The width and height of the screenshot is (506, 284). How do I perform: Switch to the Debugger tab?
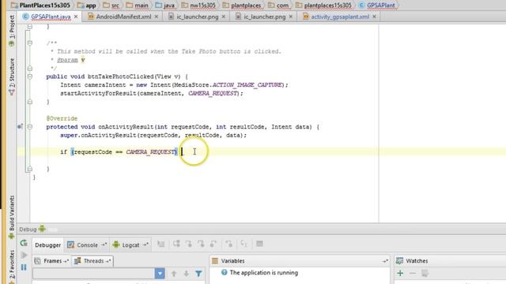point(47,245)
